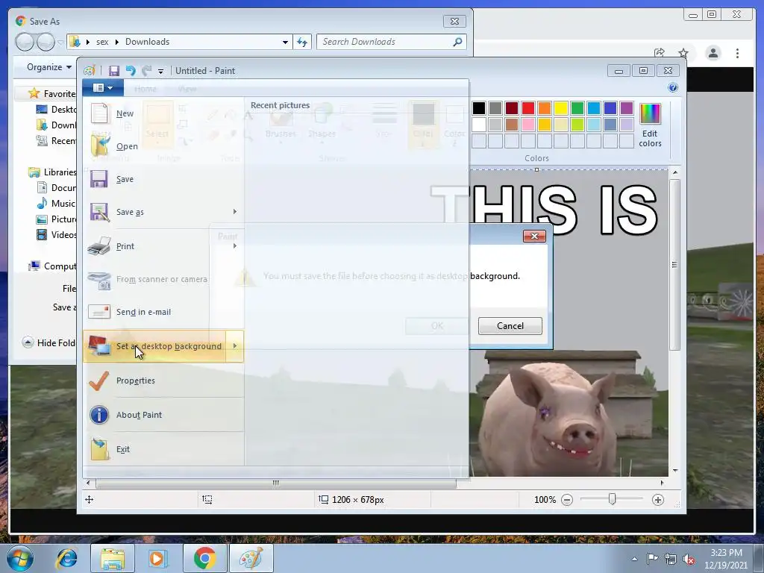Pick the black color swatch

pos(479,108)
